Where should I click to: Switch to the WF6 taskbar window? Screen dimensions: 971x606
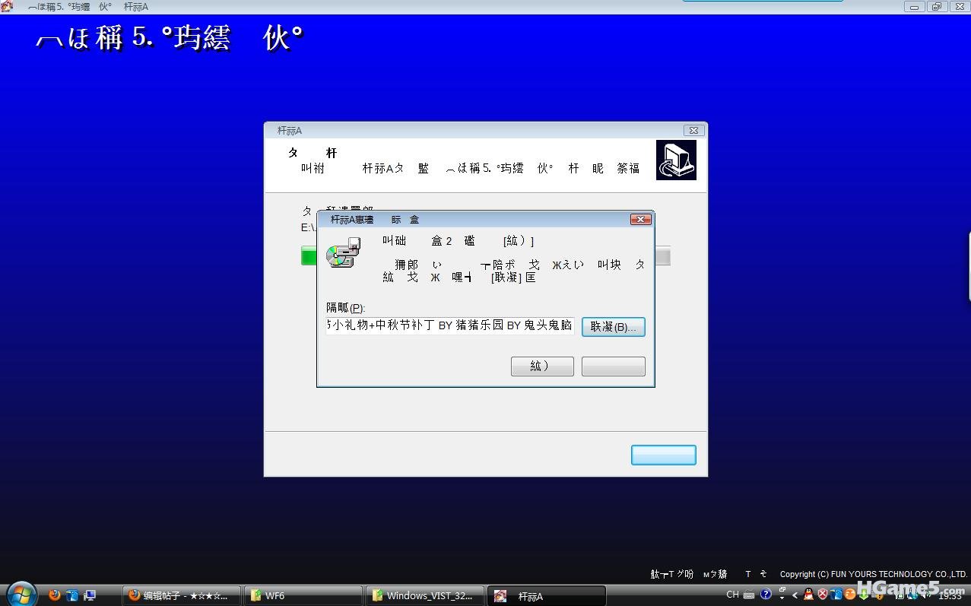tap(303, 595)
